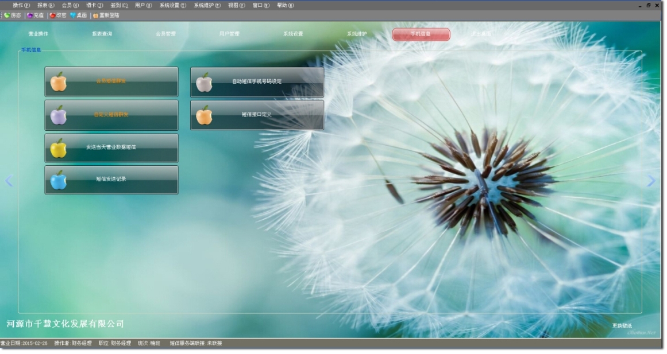Click the left arrow to previous page
Image resolution: width=667 pixels, height=354 pixels.
click(9, 181)
